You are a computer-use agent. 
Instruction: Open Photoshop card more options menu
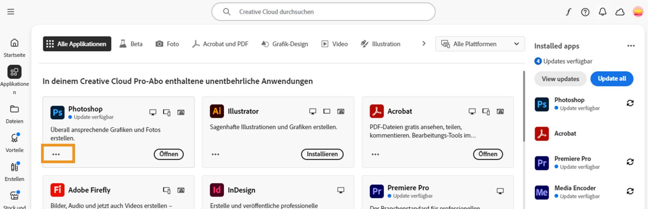point(56,154)
